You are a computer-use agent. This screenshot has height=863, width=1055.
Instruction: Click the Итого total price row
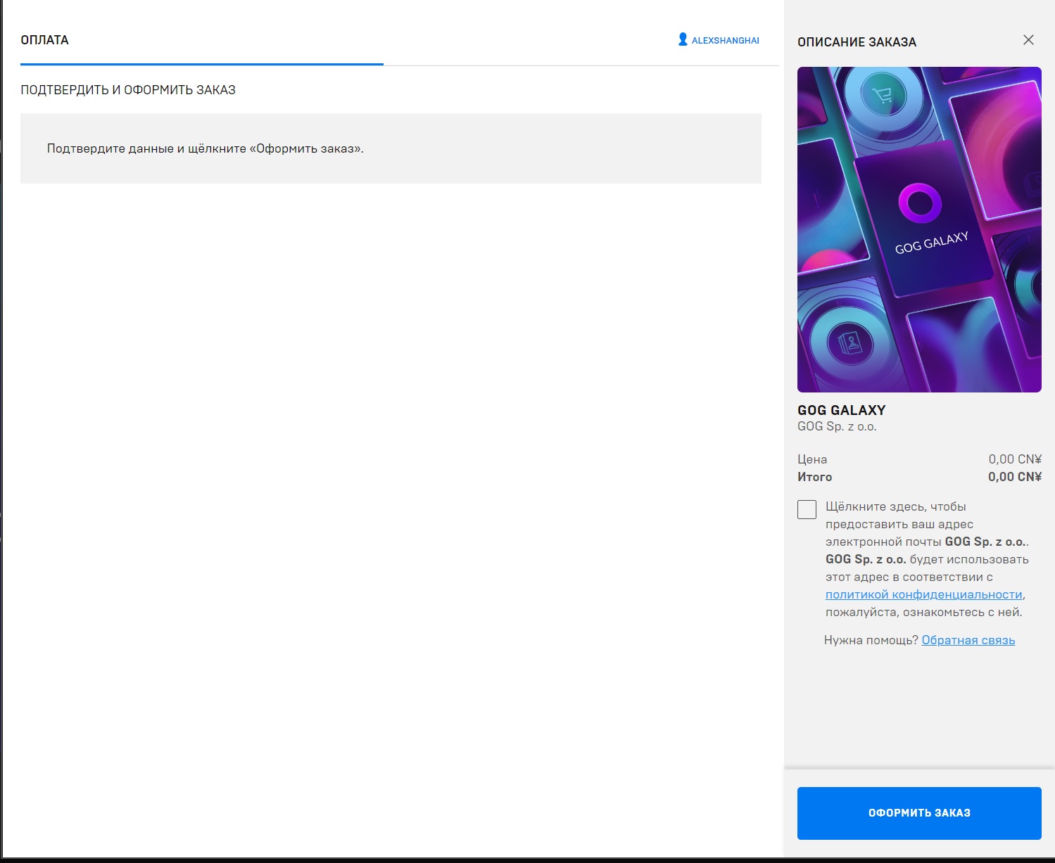coord(919,477)
